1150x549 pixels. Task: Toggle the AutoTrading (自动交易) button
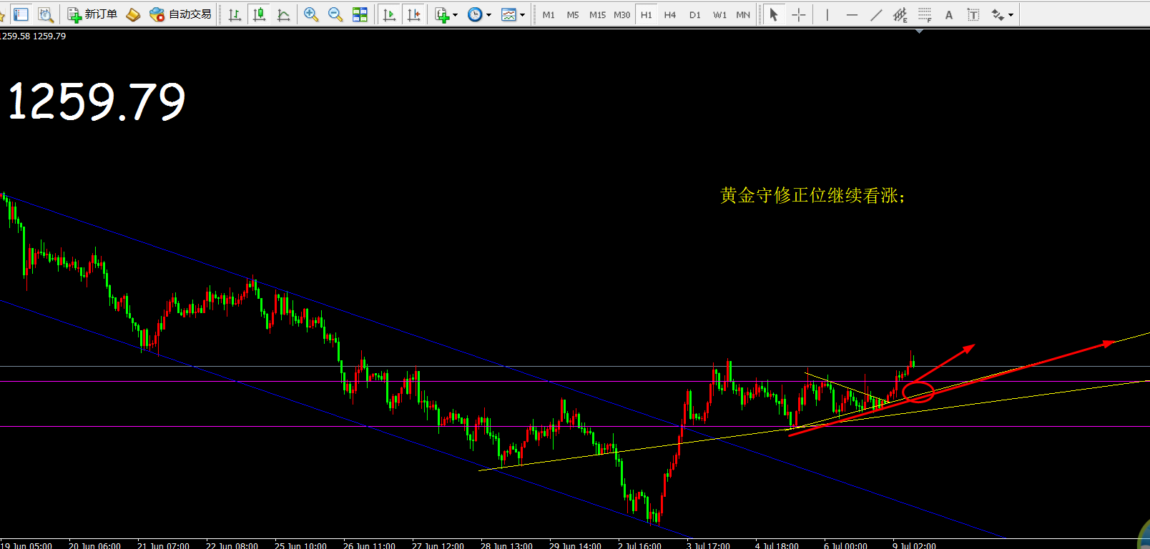pyautogui.click(x=181, y=14)
